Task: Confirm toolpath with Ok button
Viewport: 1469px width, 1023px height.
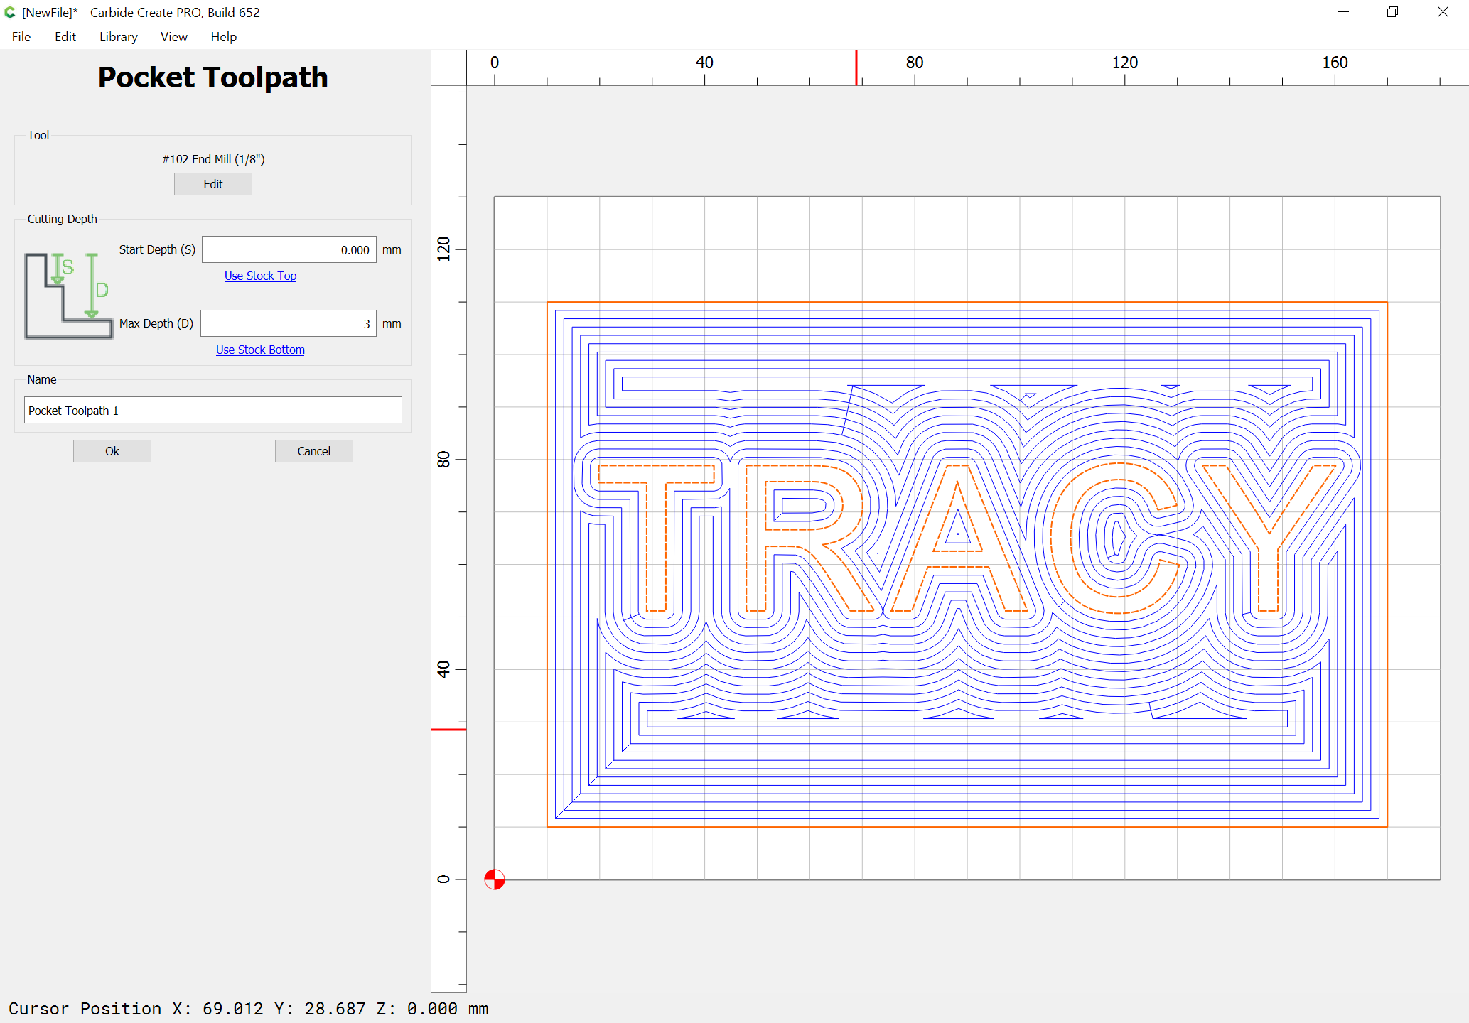Action: click(112, 451)
